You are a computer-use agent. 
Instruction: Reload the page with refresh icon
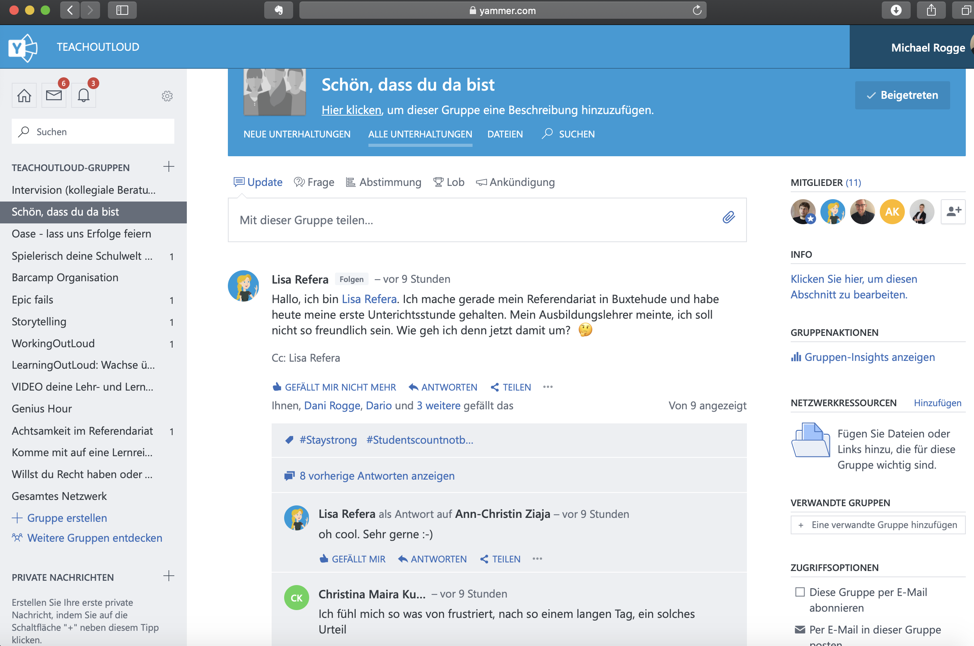[x=696, y=10]
